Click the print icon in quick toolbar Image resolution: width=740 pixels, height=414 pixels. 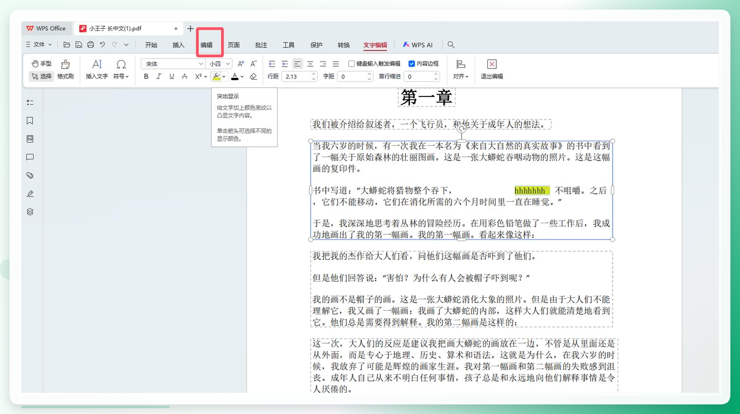[x=90, y=45]
